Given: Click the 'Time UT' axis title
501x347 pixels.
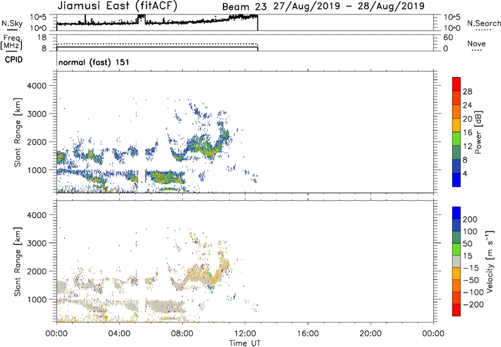Looking at the screenshot, I should (x=245, y=343).
